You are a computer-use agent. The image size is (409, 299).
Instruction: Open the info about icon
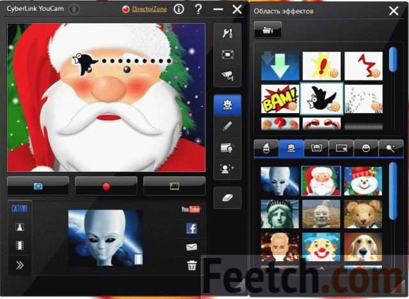click(x=179, y=9)
